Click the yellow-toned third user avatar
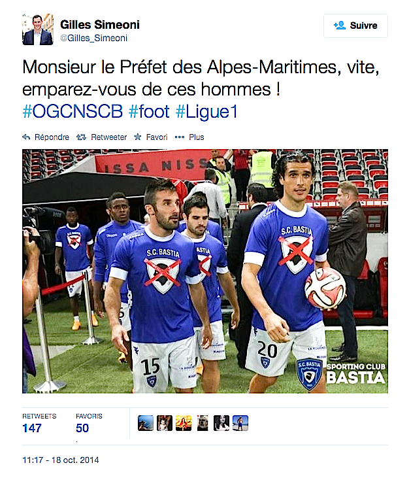The image size is (409, 478). (184, 423)
